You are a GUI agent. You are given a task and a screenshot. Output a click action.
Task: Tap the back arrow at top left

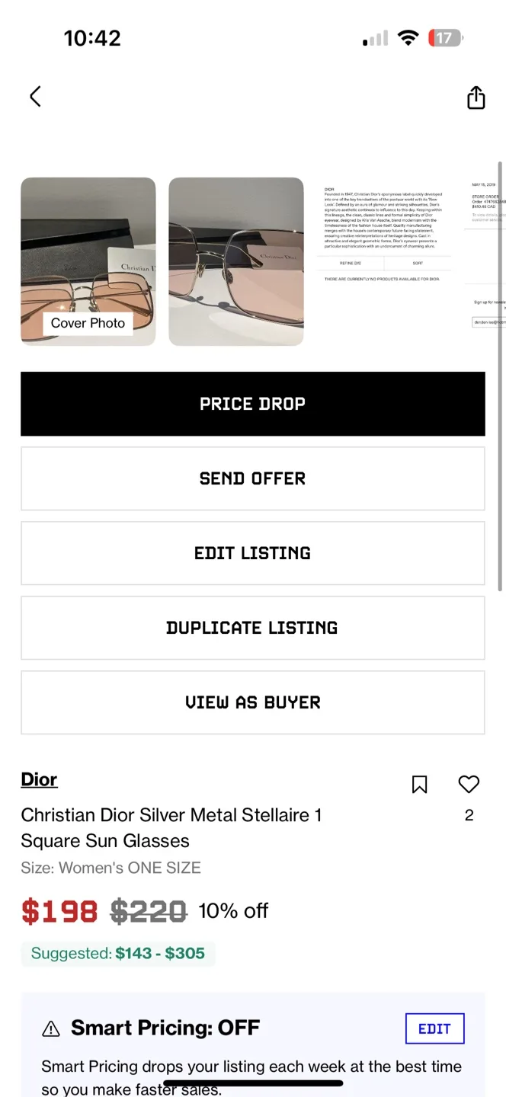pyautogui.click(x=34, y=97)
